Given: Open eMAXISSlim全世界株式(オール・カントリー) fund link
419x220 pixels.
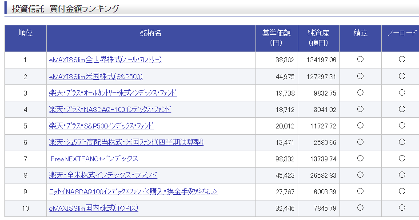Looking at the screenshot, I should tap(105, 60).
